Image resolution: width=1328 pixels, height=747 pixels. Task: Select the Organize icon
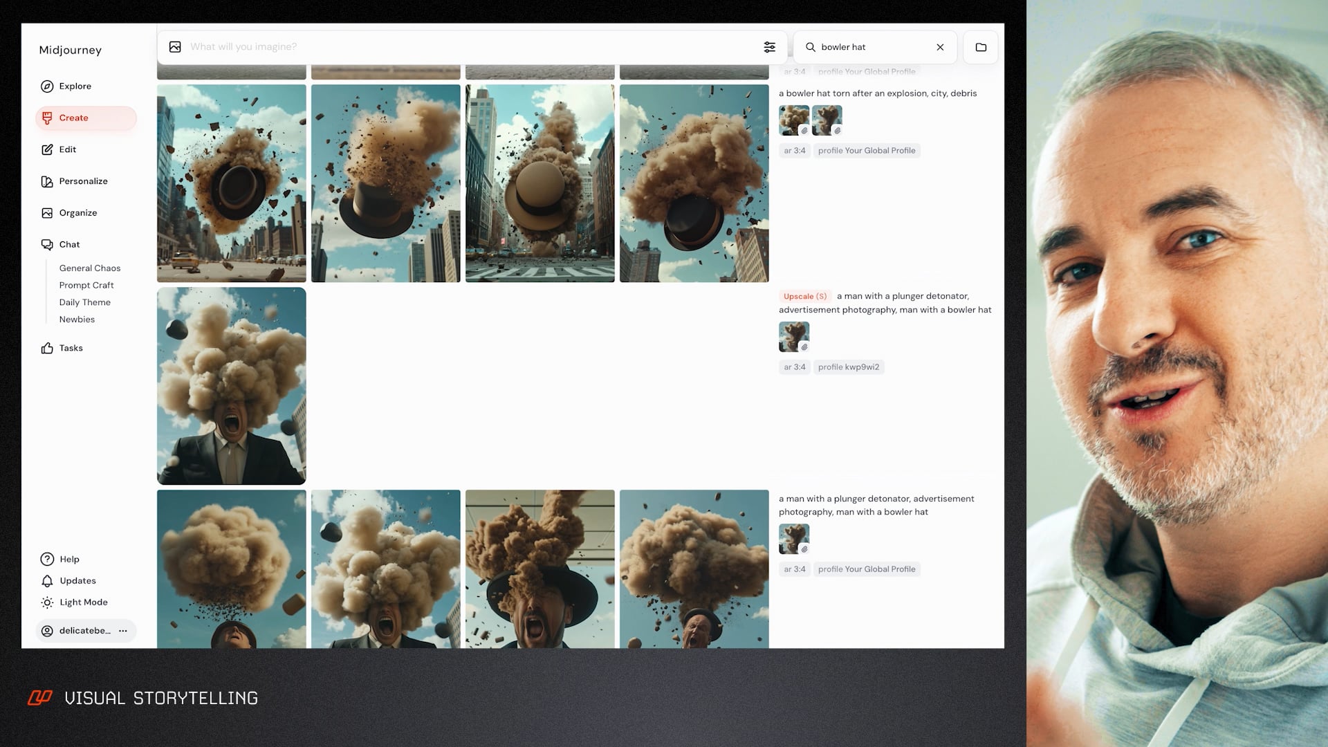point(46,212)
